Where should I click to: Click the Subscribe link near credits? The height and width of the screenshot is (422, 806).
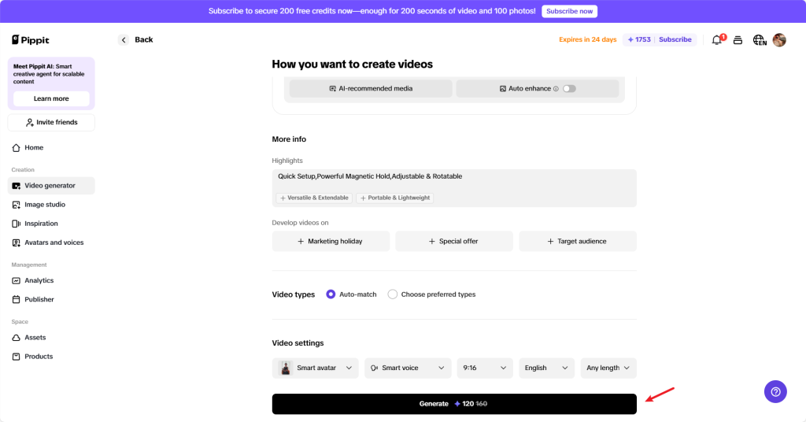675,39
